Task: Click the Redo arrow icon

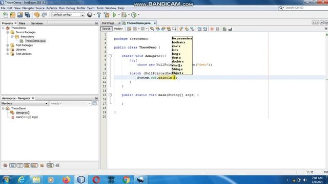Action: click(44, 15)
